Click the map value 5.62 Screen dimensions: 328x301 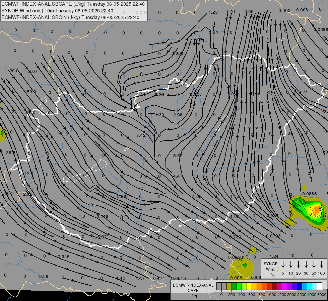click(178, 156)
